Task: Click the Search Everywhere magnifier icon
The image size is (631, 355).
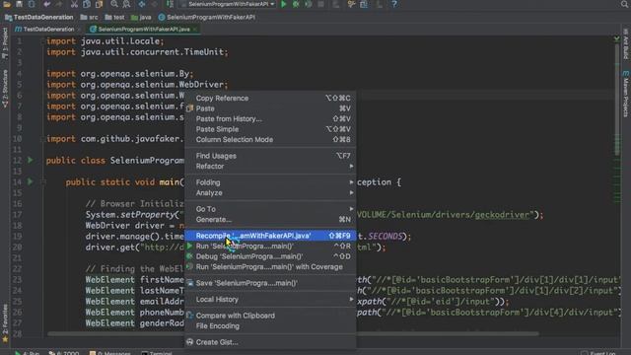Action: click(x=624, y=4)
